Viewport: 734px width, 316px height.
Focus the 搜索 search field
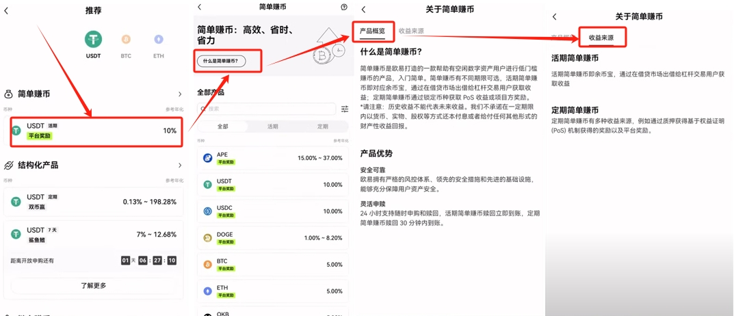point(266,109)
